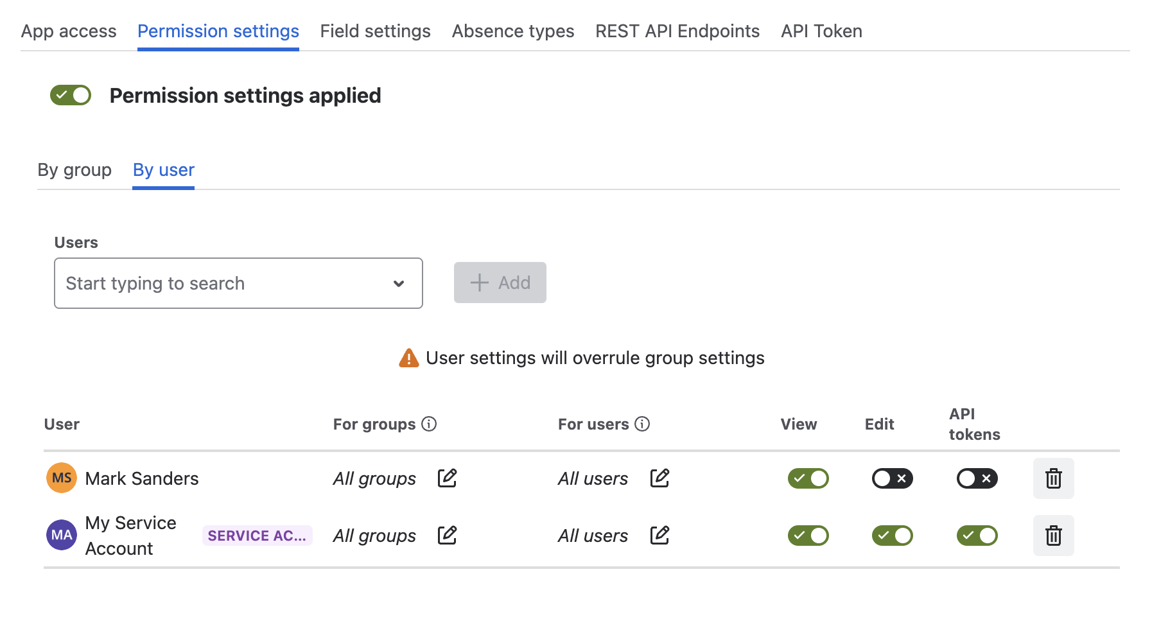Viewport: 1152px width, 619px height.
Task: Expand the Users dropdown chevron
Action: tap(399, 283)
